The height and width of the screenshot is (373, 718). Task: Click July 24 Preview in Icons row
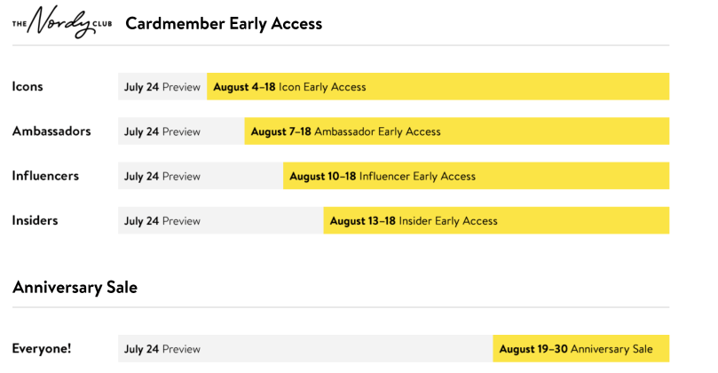tap(162, 87)
